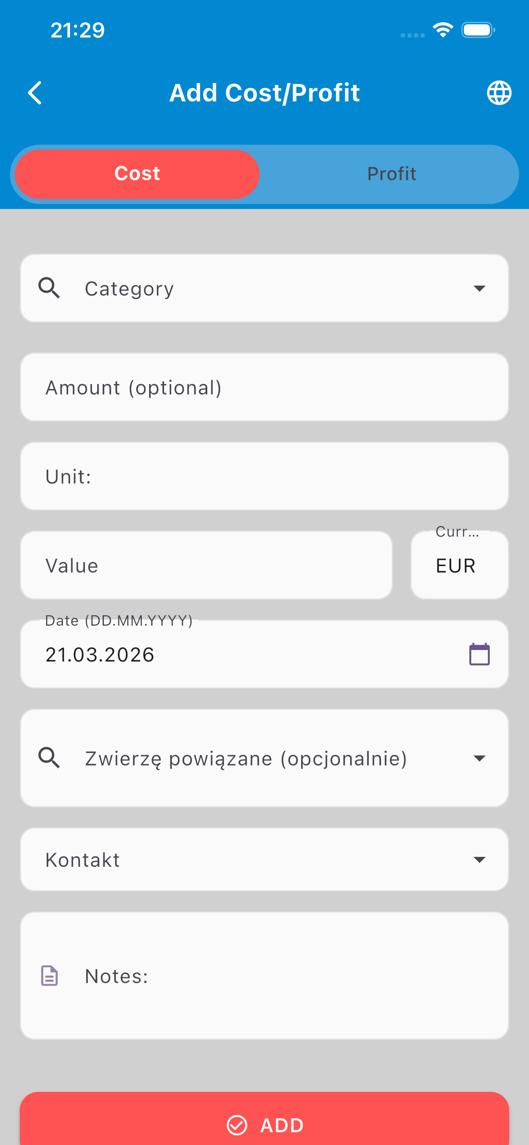Open the Kontakt dropdown

point(264,860)
